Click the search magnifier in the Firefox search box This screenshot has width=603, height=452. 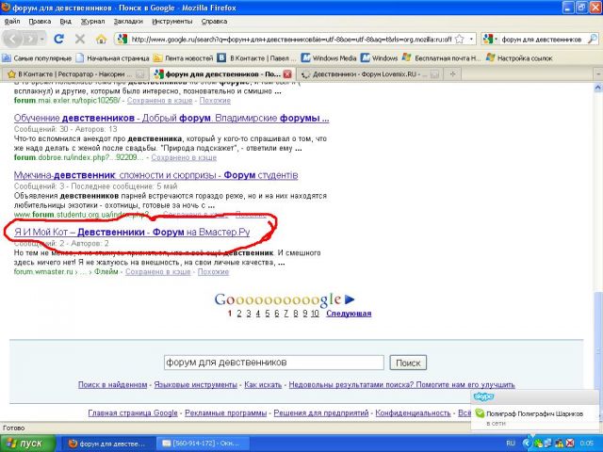pyautogui.click(x=590, y=40)
